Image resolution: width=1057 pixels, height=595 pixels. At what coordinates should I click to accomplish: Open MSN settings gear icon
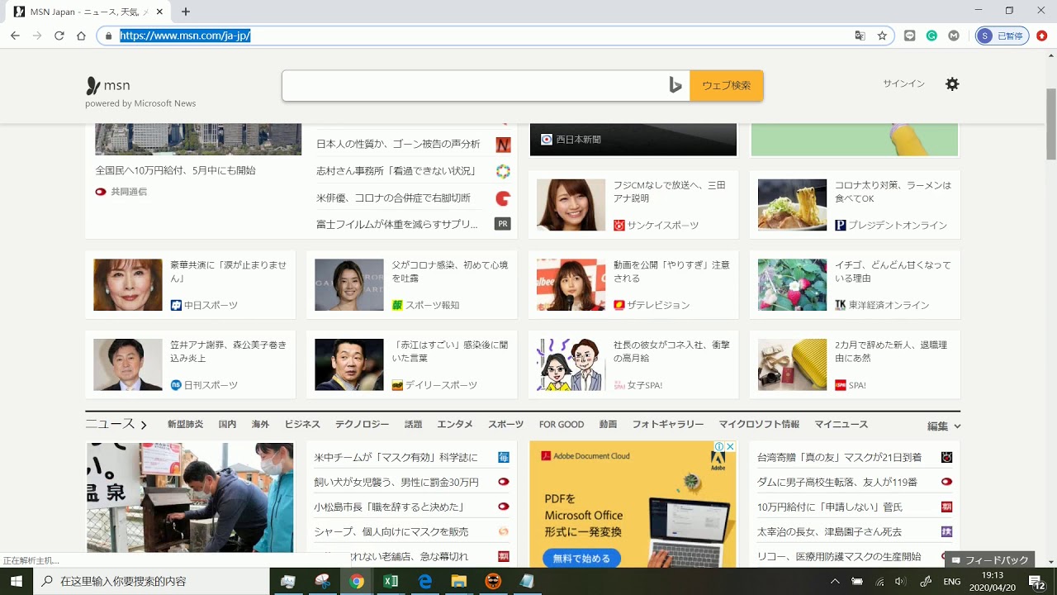[x=952, y=83]
